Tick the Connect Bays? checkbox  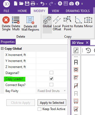(x=51, y=84)
